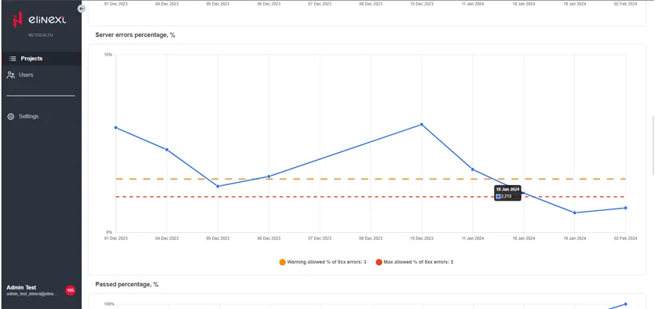The image size is (655, 309).
Task: Click the red 105 notifications badge
Action: (70, 290)
